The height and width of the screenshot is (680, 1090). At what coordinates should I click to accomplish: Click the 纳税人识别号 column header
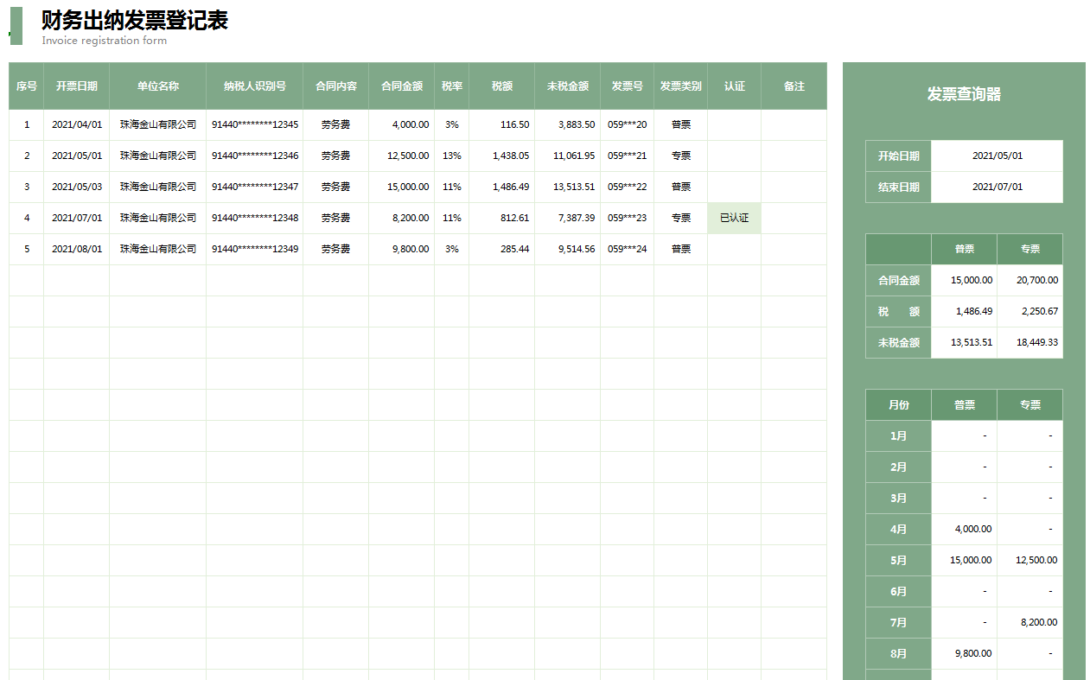click(254, 86)
